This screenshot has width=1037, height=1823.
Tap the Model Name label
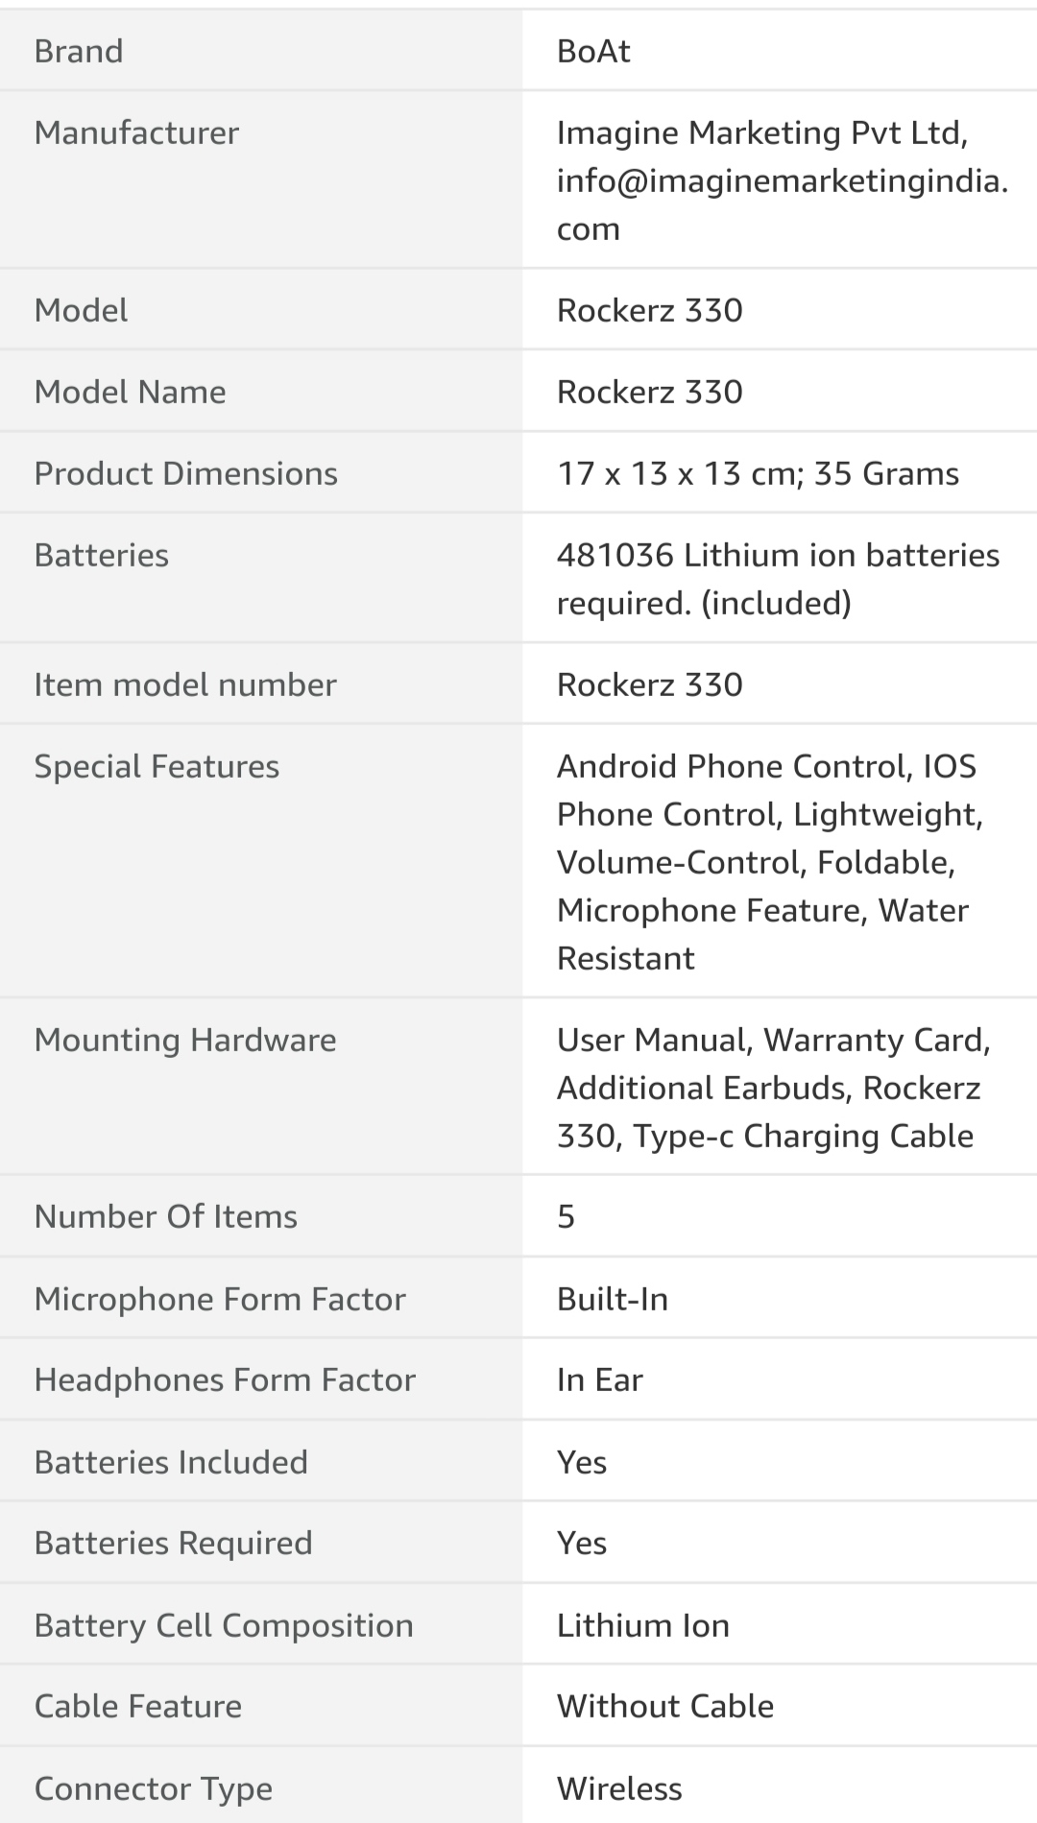pos(130,392)
